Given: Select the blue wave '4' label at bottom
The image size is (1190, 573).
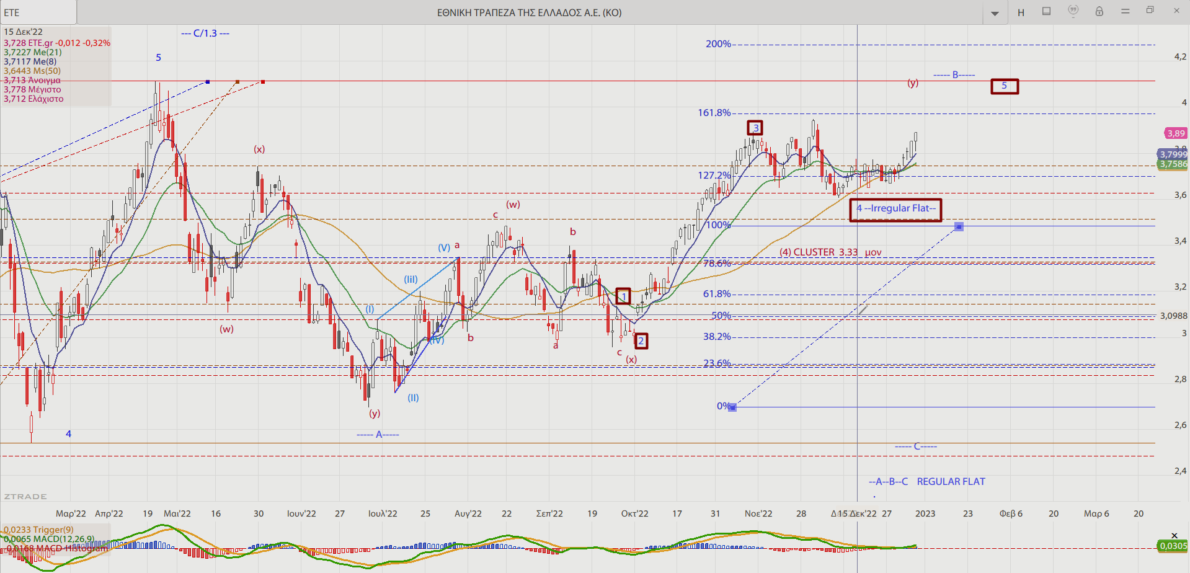Looking at the screenshot, I should click(68, 434).
